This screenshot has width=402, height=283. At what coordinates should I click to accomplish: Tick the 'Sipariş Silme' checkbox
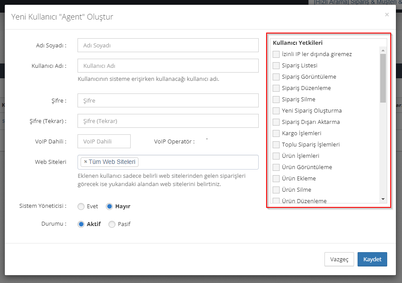click(x=276, y=100)
